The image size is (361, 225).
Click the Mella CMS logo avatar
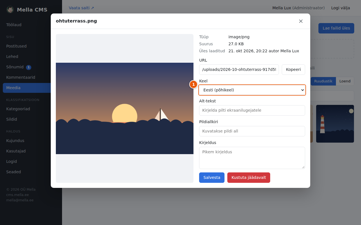(x=10, y=10)
